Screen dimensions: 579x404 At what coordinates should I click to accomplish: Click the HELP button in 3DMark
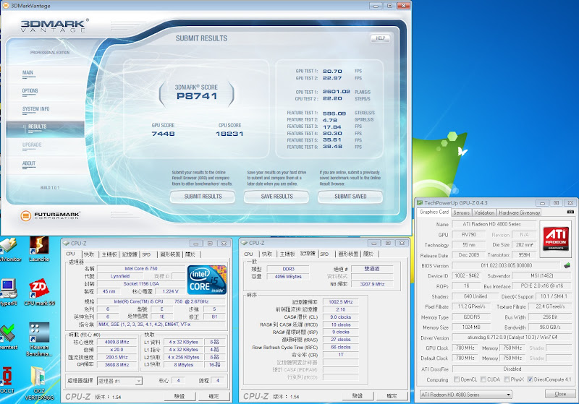381,38
